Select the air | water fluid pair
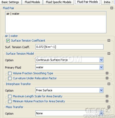115x118 pixels. point(56,14)
